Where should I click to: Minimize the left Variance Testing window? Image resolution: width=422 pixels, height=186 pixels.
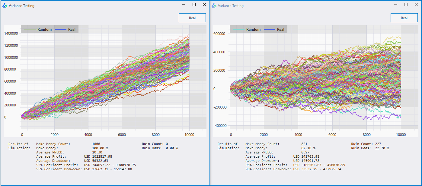(184, 5)
